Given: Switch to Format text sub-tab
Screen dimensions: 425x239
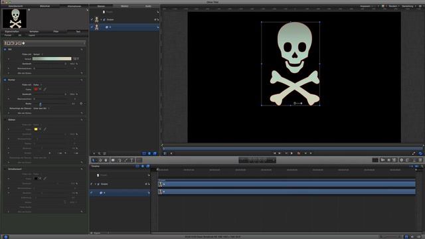Looking at the screenshot, I should pyautogui.click(x=8, y=35).
